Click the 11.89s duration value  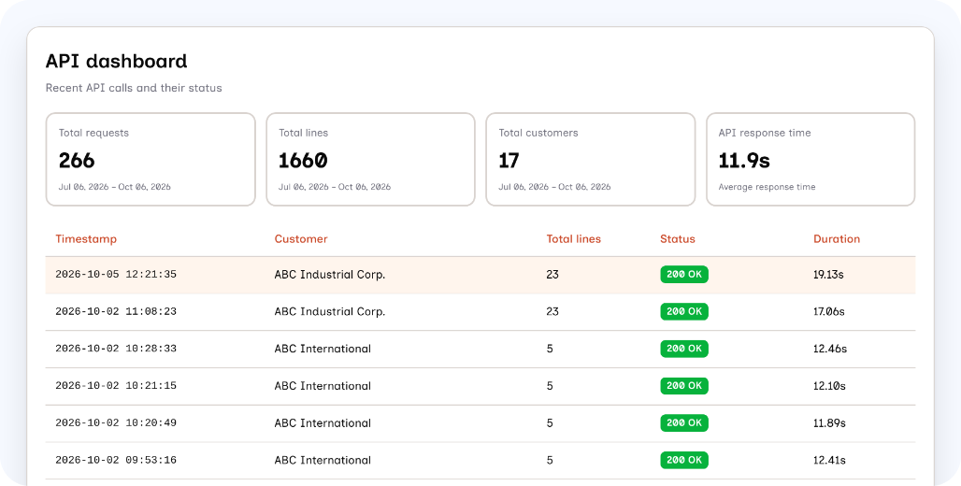point(830,422)
